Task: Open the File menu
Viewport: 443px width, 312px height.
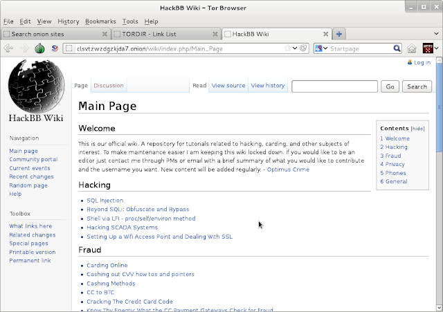Action: pyautogui.click(x=8, y=21)
